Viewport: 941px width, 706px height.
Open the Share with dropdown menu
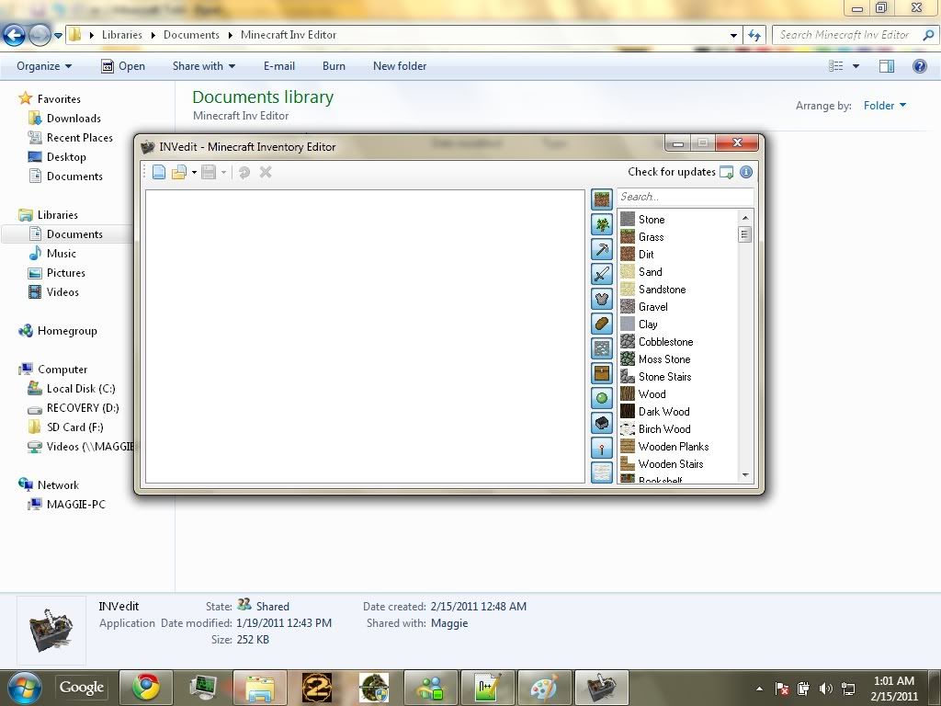point(203,66)
